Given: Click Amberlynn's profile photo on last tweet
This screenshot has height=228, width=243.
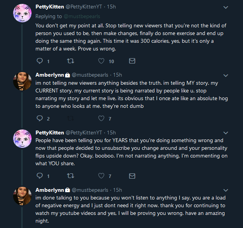Looking at the screenshot, I should [x=22, y=196].
